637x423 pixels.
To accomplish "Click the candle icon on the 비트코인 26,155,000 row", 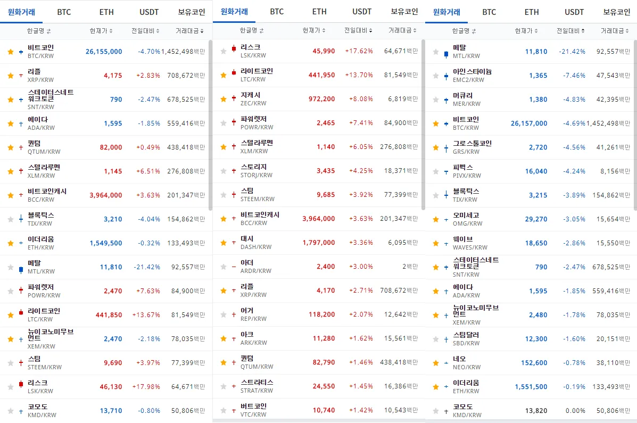I will pos(21,52).
